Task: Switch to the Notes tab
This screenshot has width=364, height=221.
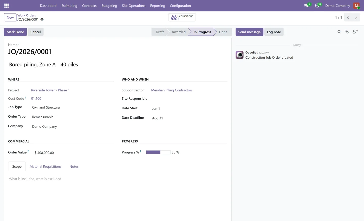Action: [74, 166]
